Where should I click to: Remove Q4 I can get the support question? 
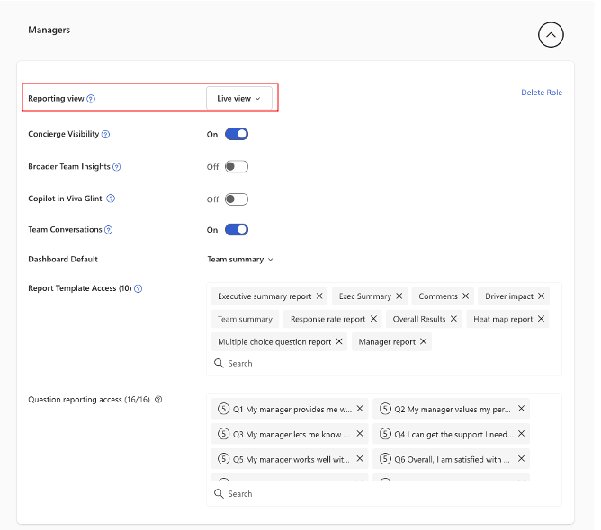coord(521,434)
